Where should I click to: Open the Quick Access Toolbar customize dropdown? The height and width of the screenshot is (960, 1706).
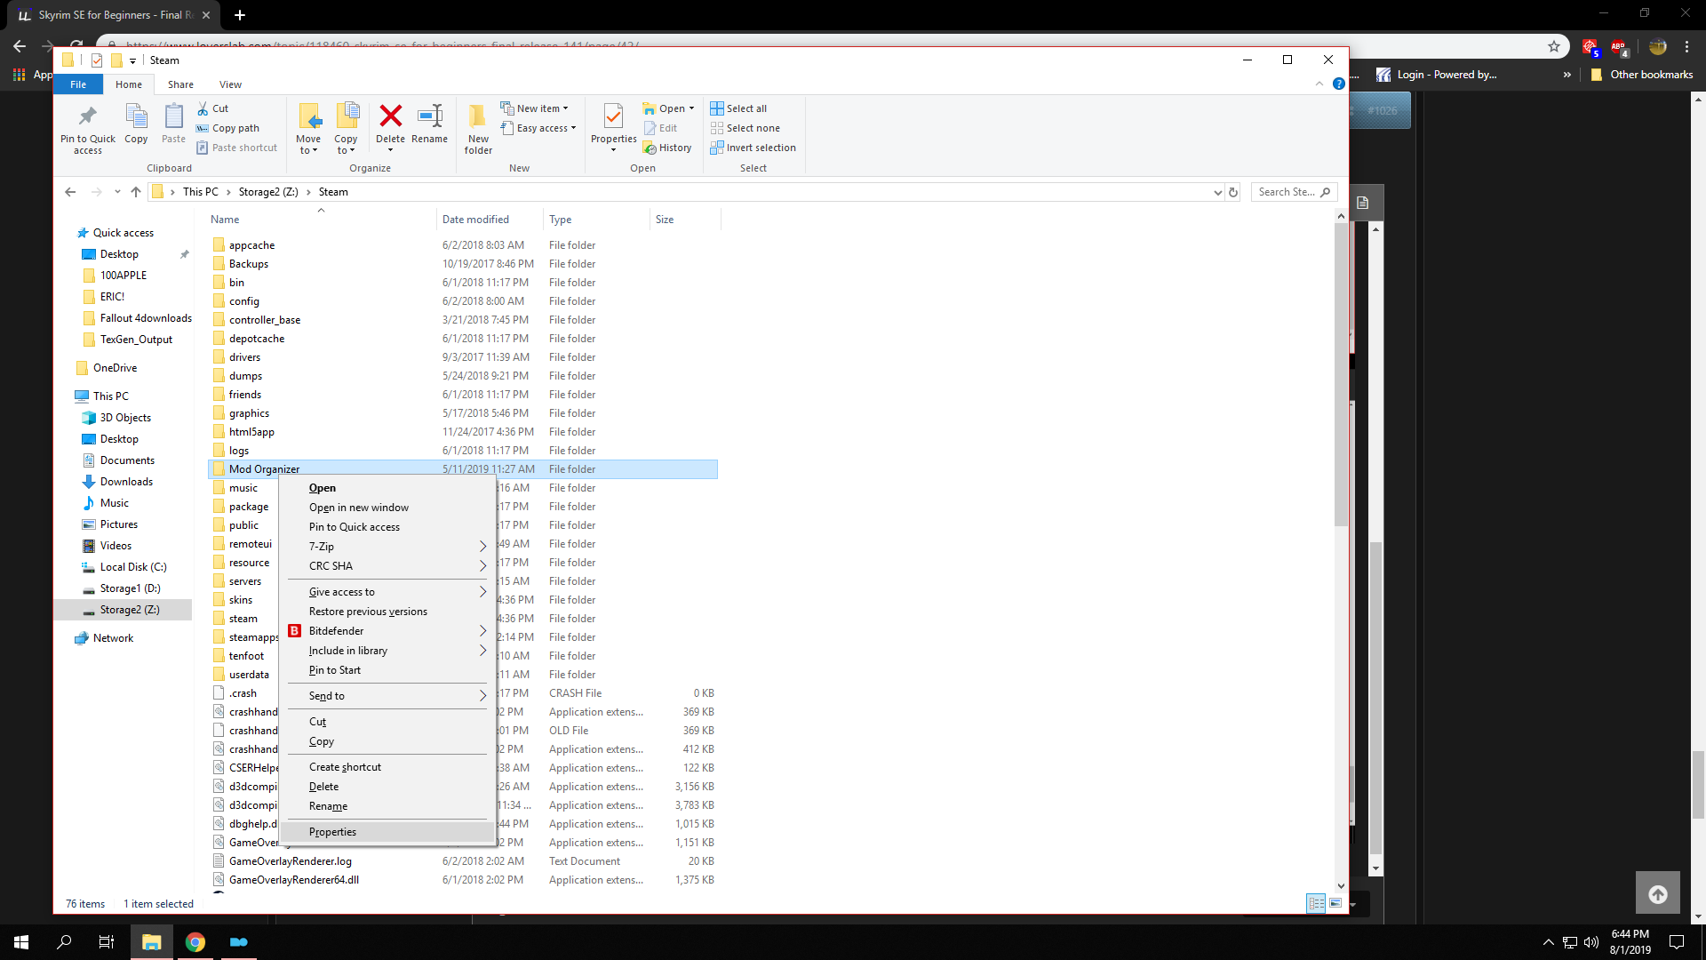pos(132,60)
